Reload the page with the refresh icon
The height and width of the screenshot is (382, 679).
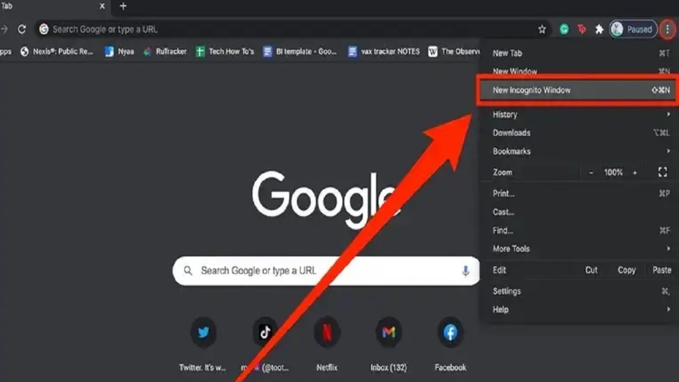pos(22,29)
